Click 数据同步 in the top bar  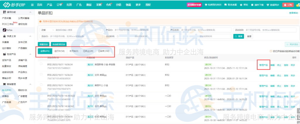coord(273,5)
